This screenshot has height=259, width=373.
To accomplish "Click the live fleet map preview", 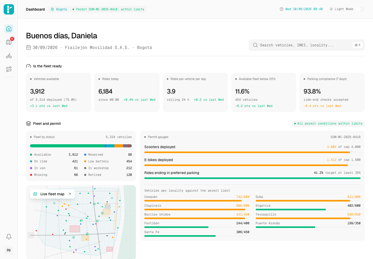I will point(81,222).
